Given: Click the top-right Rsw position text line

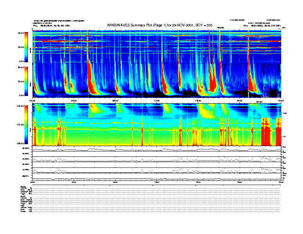Looking at the screenshot, I should [262, 26].
